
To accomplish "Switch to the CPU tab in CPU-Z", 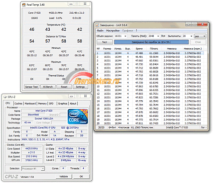I will (8, 103).
